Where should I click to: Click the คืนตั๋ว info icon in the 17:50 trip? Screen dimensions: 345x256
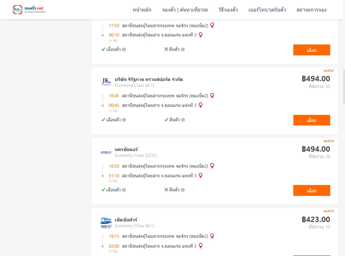(x=183, y=49)
